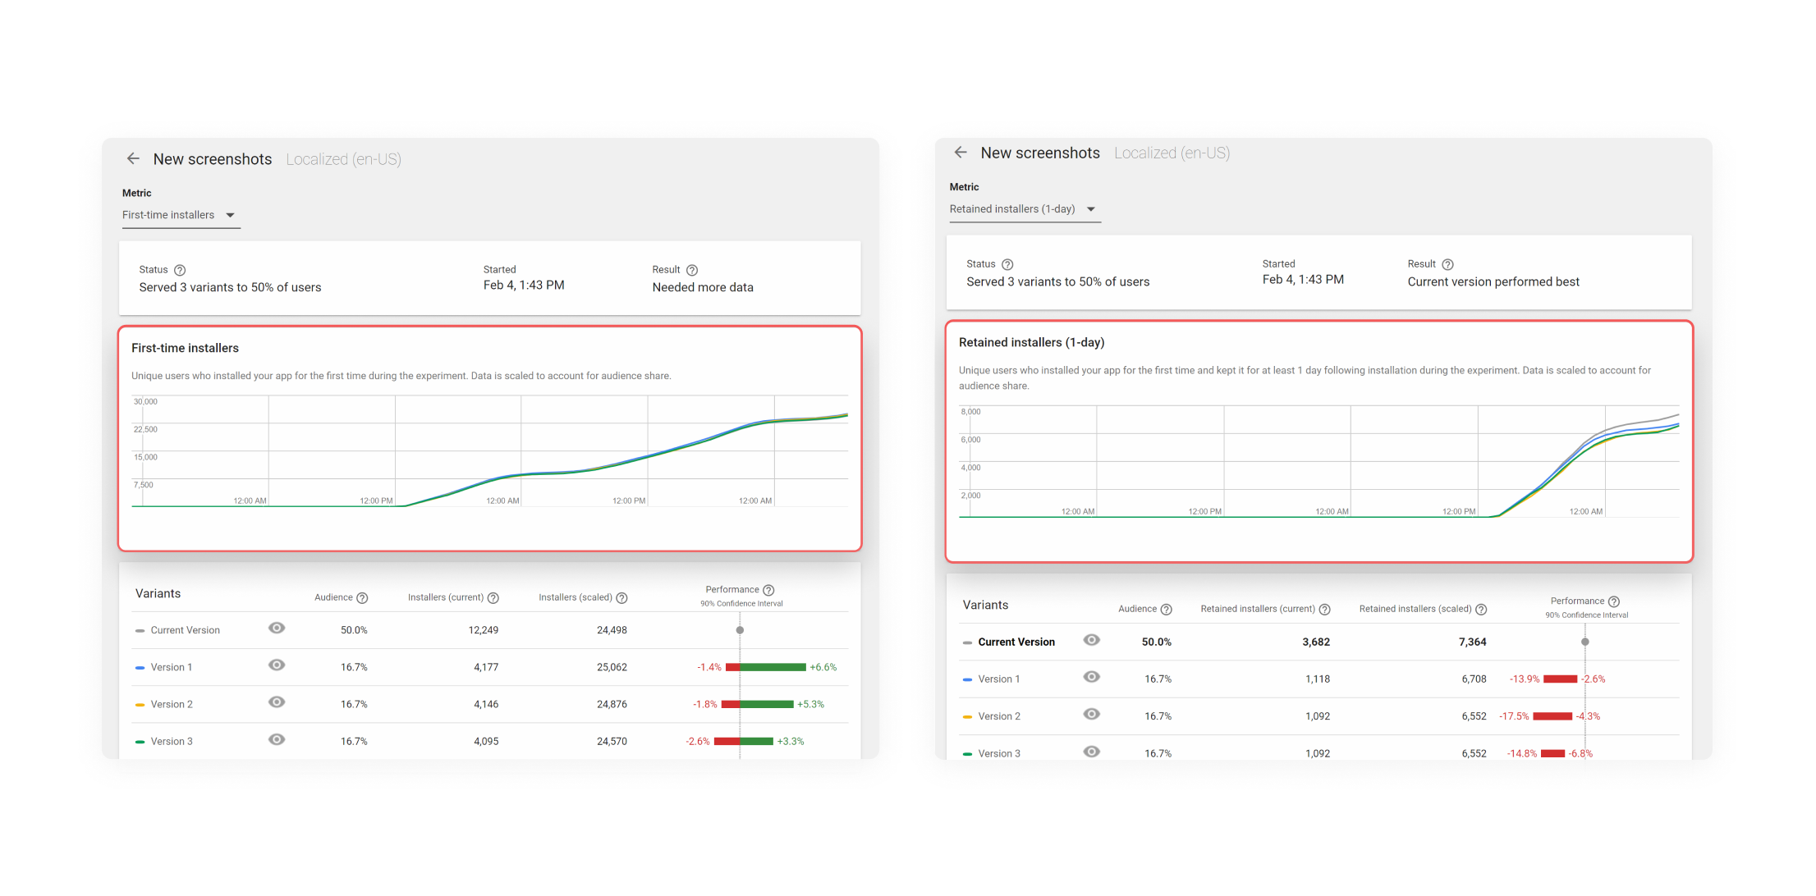Click Version 1 red performance bar right panel
Image resolution: width=1816 pixels, height=896 pixels.
(x=1560, y=679)
